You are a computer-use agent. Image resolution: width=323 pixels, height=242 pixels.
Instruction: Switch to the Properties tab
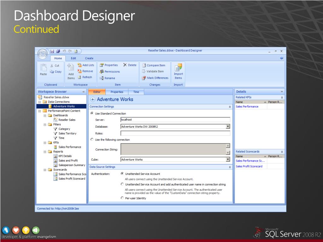point(117,92)
